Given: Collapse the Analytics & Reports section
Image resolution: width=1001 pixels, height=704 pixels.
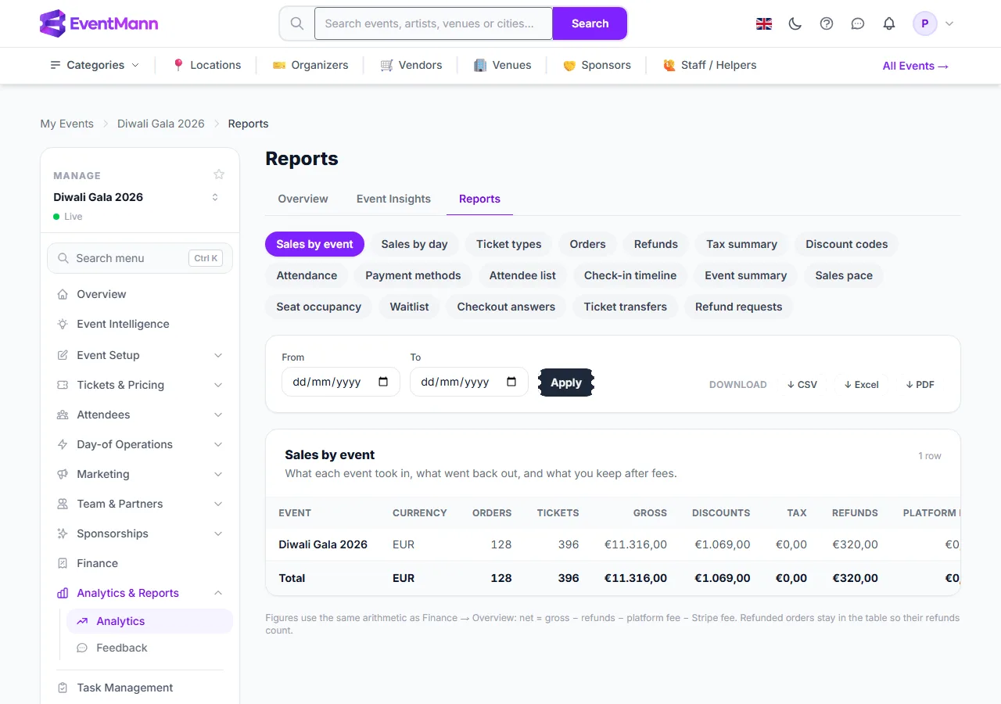Looking at the screenshot, I should pyautogui.click(x=140, y=593).
